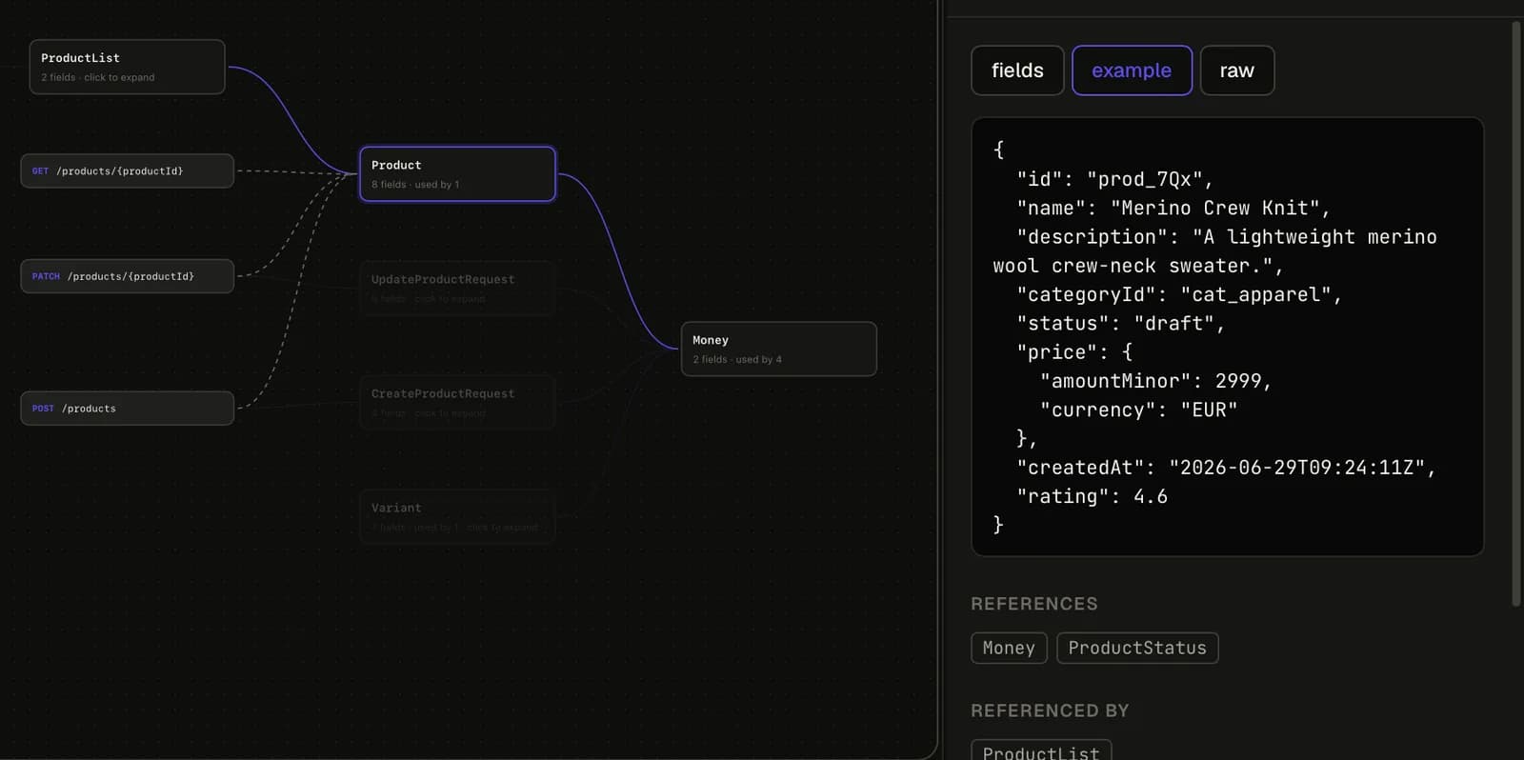Click the REFERENCES section heading

(x=1034, y=604)
